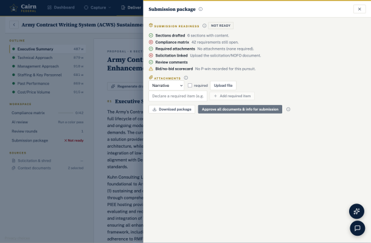Click Approve all documents & info for submission
Viewport: 371px width, 243px height.
[240, 109]
